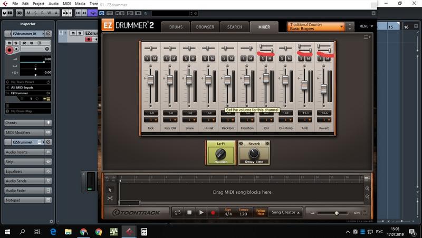Click the Audio Sends Inspector section

pyautogui.click(x=28, y=181)
